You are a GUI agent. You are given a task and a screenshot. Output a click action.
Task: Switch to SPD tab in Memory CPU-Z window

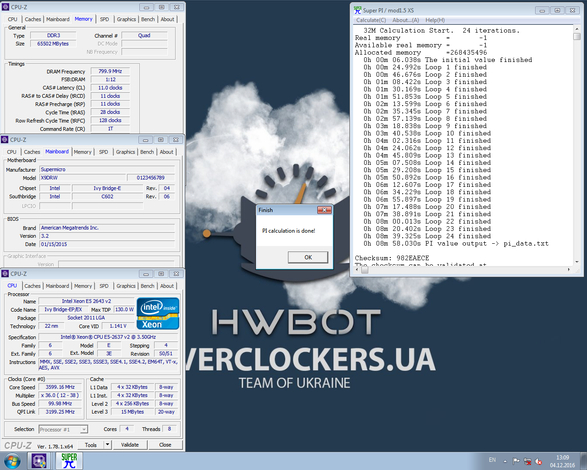(x=105, y=19)
